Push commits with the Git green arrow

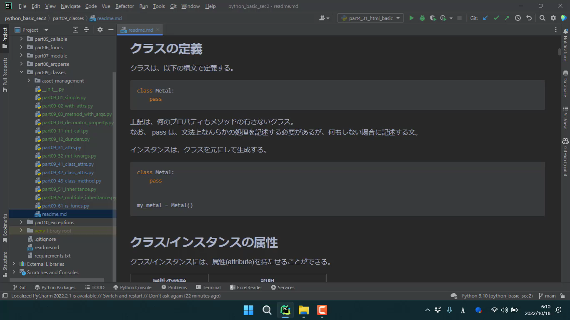[507, 18]
